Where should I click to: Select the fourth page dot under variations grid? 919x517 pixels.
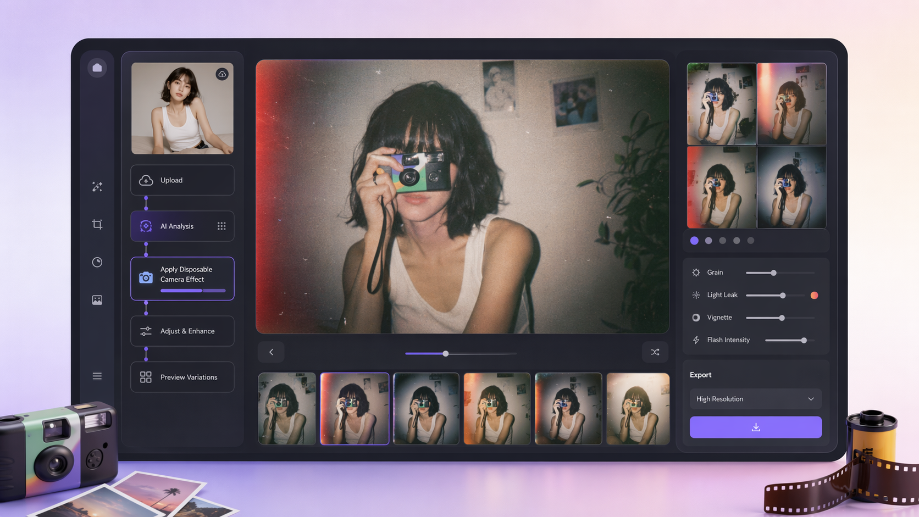(x=737, y=241)
